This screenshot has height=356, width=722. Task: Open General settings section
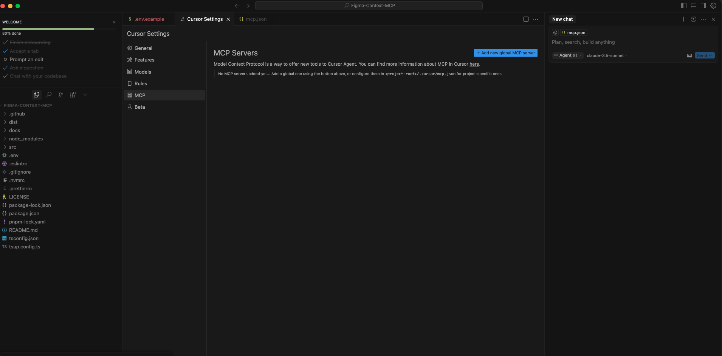point(164,48)
